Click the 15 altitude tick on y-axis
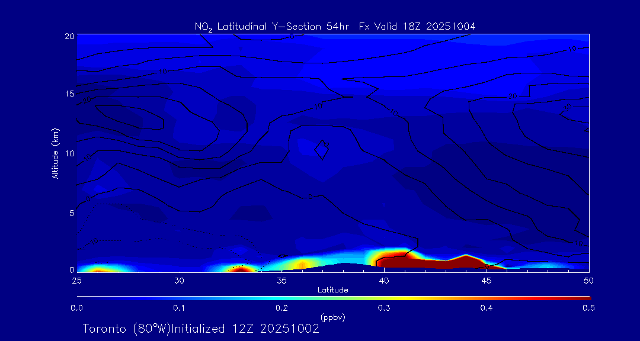Viewport: 640px width, 341px height. tap(69, 94)
